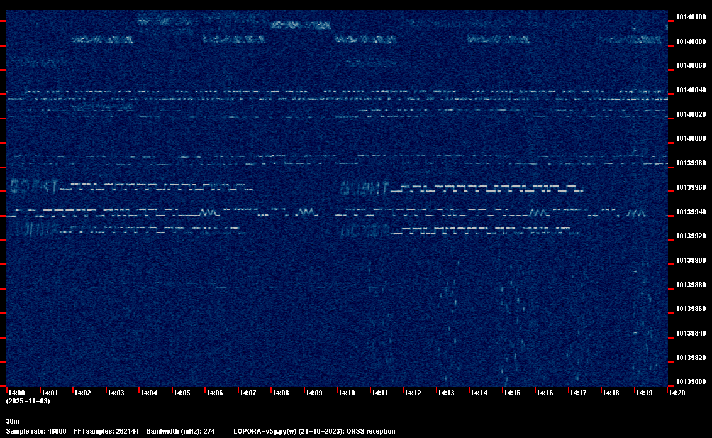Viewport: 712px width, 438px height.
Task: Click the 14:15 time axis label
Action: (x=512, y=393)
